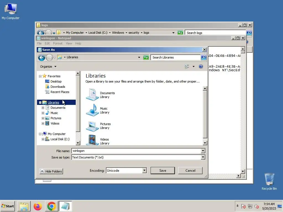Click the Cancel button
This screenshot has height=212, width=283.
190,171
